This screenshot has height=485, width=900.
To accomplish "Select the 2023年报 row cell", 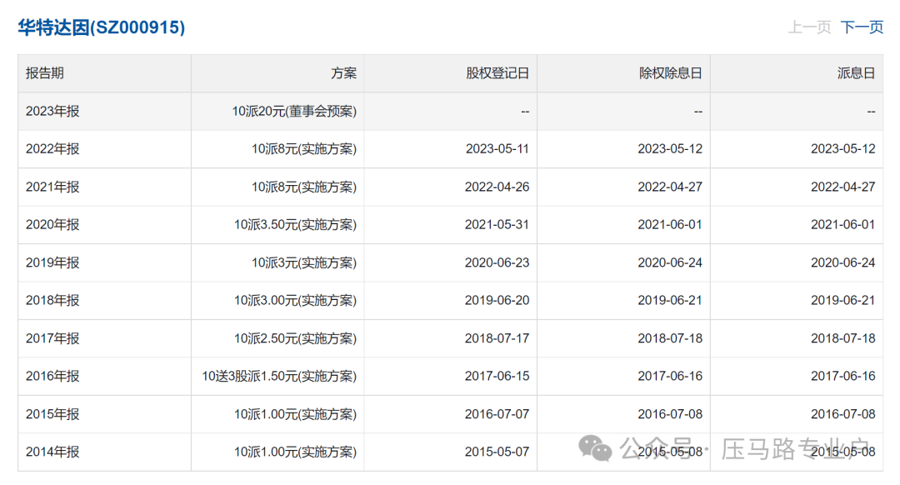I will click(52, 112).
